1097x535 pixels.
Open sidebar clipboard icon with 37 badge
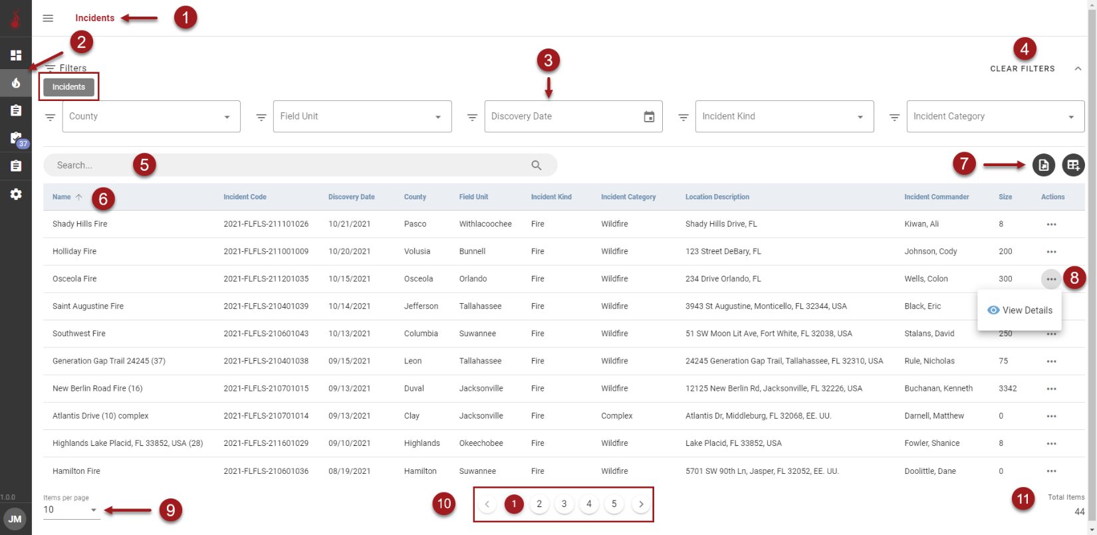tap(16, 138)
